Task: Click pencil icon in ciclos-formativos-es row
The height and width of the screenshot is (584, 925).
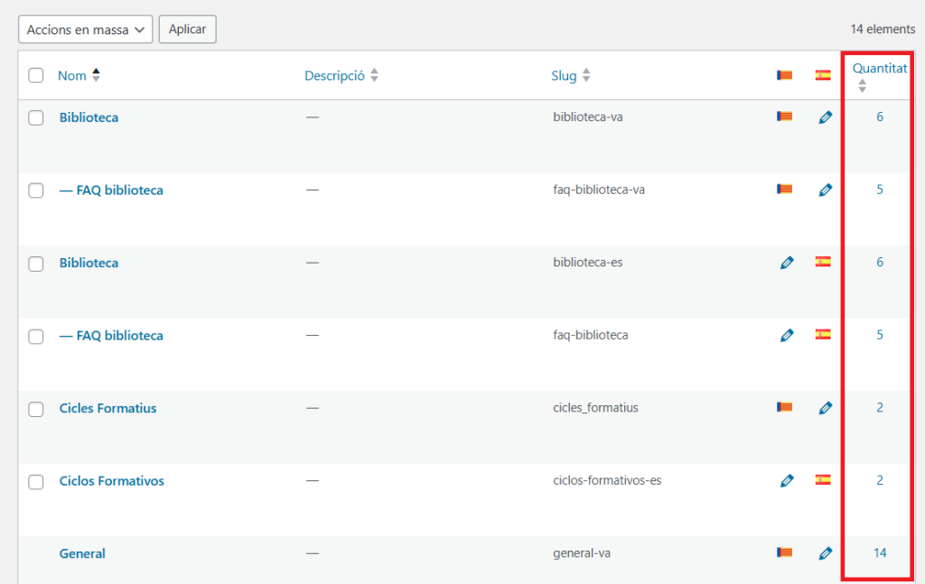Action: tap(787, 481)
